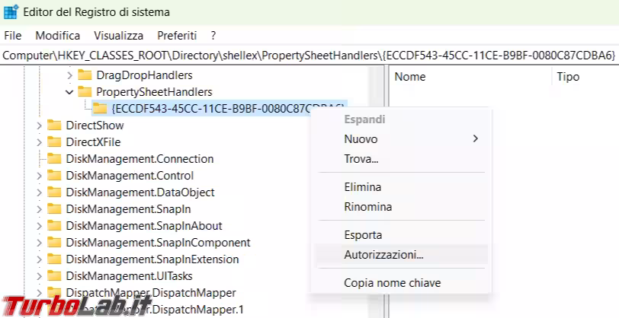Select DiskManagement.SnapInComponent key
The width and height of the screenshot is (619, 318).
click(x=158, y=243)
